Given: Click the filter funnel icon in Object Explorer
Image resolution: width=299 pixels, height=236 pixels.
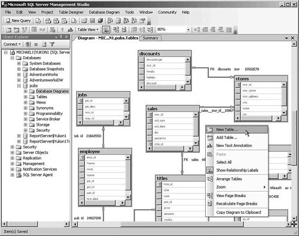Looking at the screenshot, I should (52, 44).
